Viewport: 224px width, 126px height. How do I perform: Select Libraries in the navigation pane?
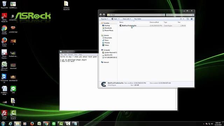(106, 35)
